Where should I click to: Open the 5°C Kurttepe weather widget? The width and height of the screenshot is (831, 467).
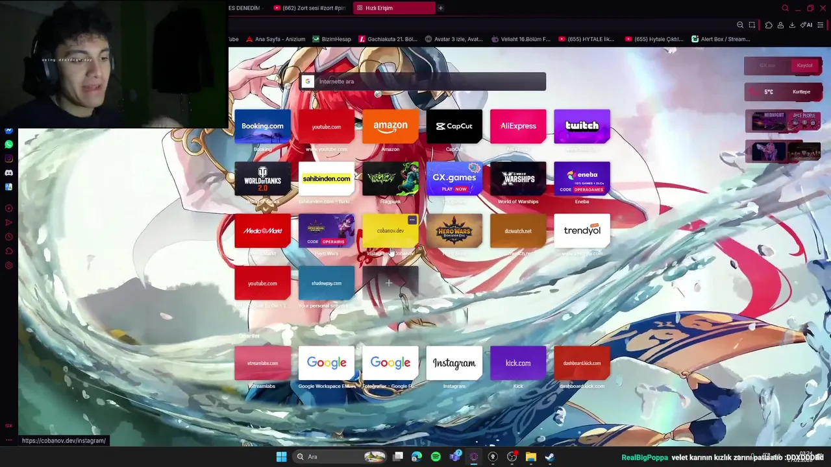click(x=782, y=91)
